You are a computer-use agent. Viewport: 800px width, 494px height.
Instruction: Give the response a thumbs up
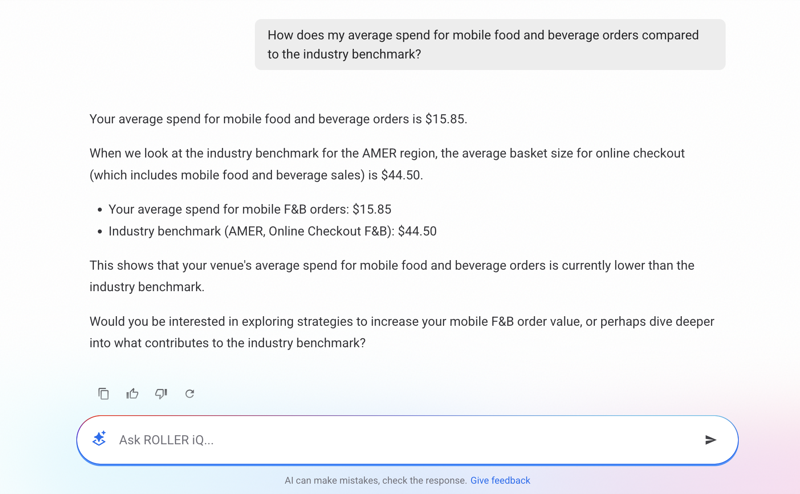[x=132, y=394]
